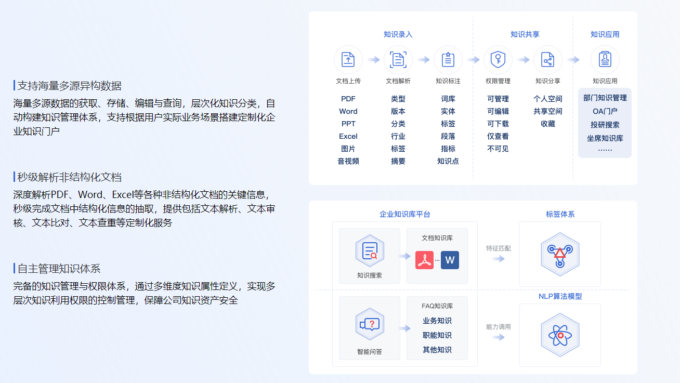Click 知识点 under 知识标注
680x383 pixels.
coord(448,161)
